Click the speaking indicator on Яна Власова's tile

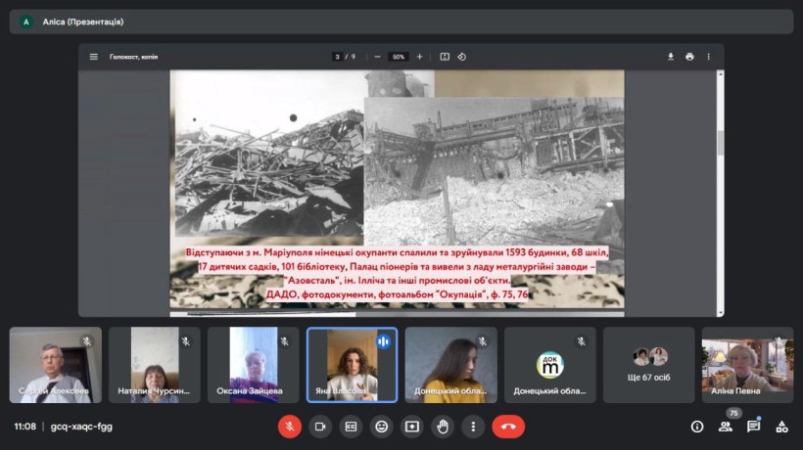pos(383,341)
